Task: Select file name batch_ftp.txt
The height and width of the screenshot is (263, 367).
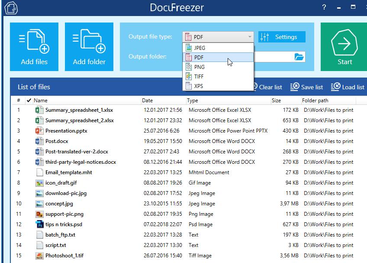Action: point(61,235)
